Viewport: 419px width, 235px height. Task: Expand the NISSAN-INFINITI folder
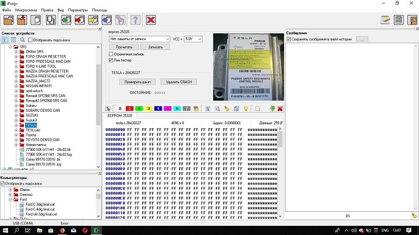point(16,86)
